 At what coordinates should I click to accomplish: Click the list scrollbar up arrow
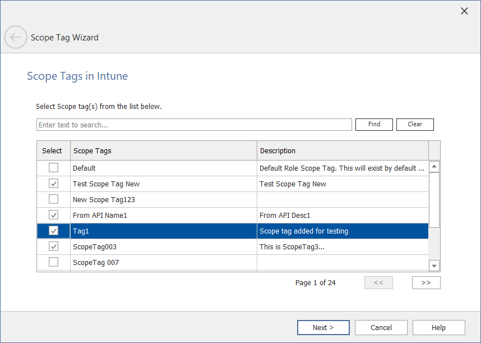(434, 167)
